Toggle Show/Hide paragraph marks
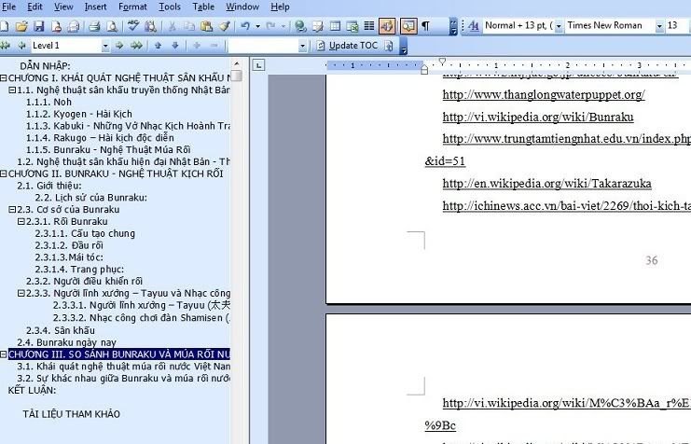The height and width of the screenshot is (444, 691). [x=425, y=26]
